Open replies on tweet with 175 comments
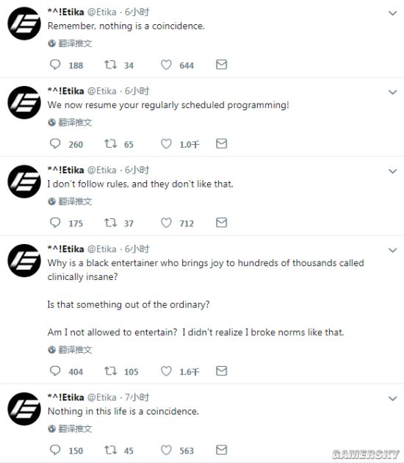404x463 pixels. tap(55, 223)
